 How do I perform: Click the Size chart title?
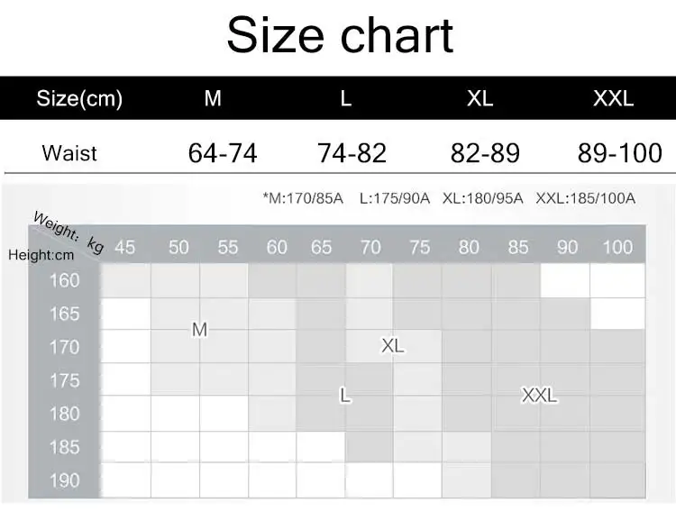tap(340, 35)
